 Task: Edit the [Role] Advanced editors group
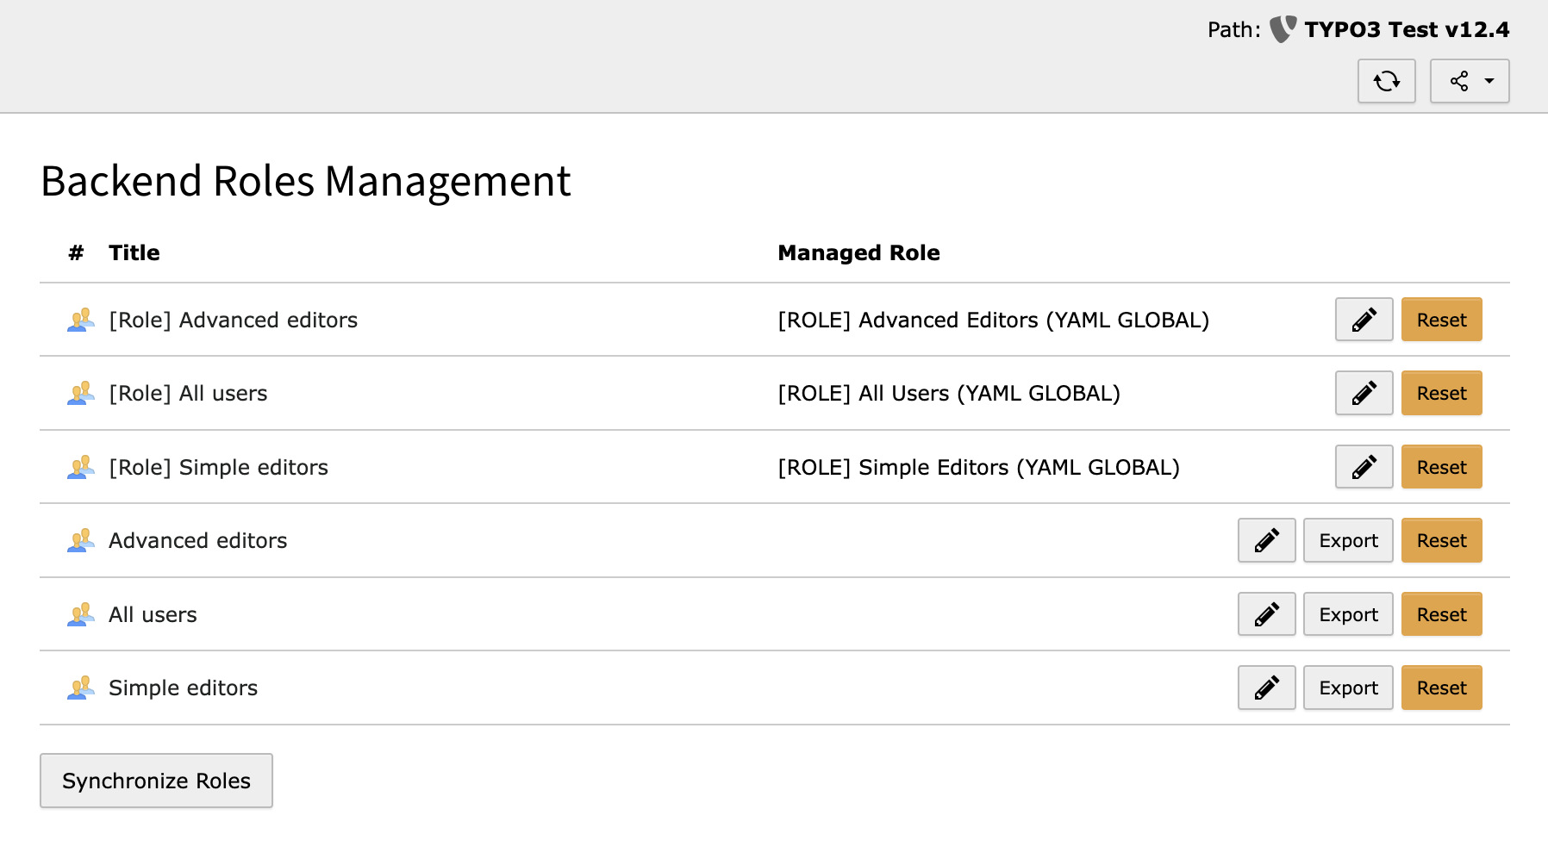[x=1364, y=320]
